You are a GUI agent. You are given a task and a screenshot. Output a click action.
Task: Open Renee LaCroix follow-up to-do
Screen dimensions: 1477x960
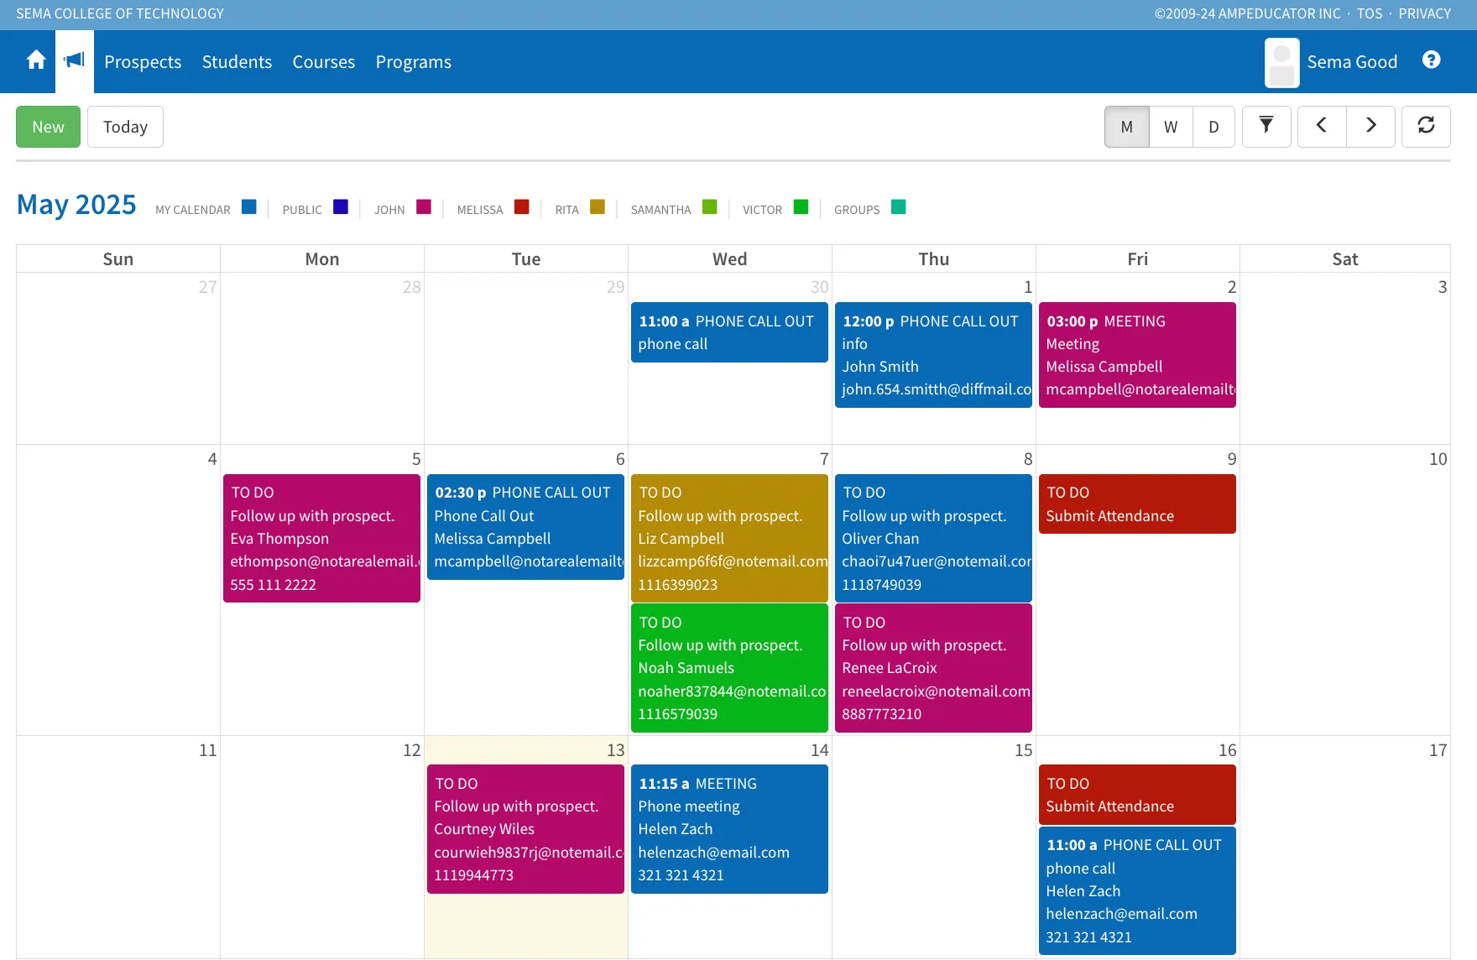[933, 668]
